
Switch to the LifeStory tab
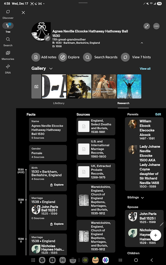59,103
